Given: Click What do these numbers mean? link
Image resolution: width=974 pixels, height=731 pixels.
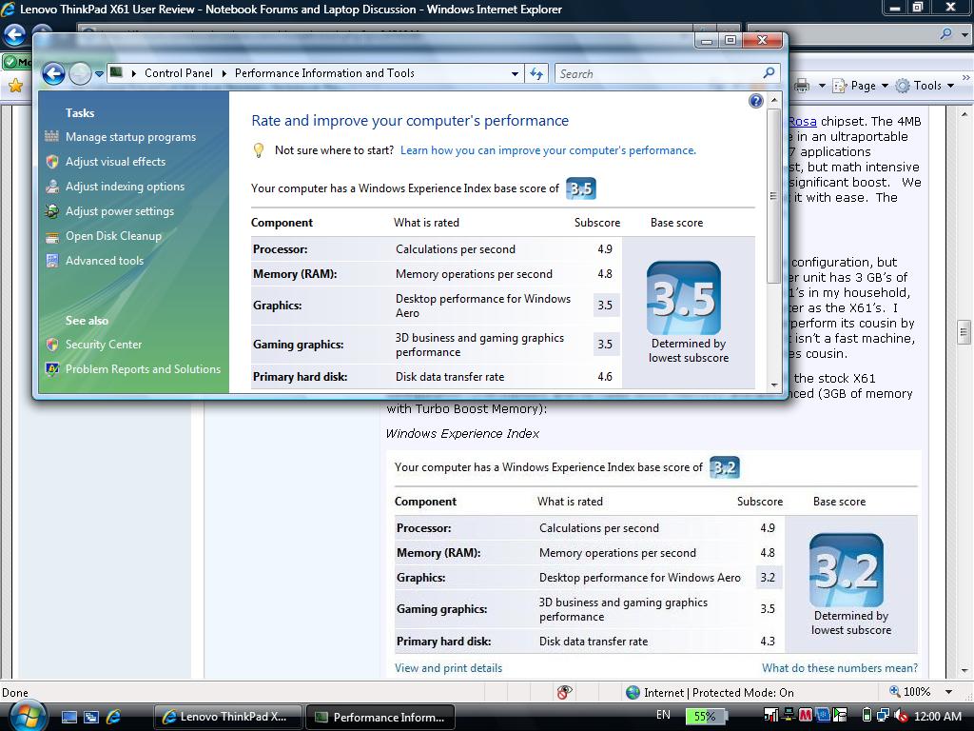Looking at the screenshot, I should point(840,667).
